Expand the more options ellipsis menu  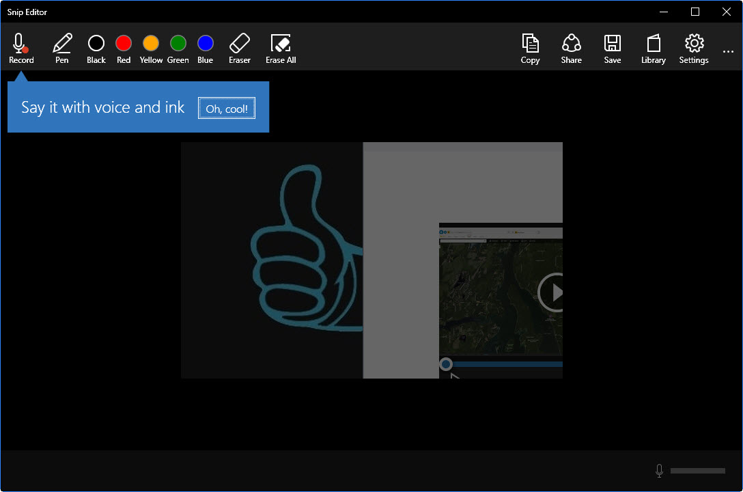(728, 51)
